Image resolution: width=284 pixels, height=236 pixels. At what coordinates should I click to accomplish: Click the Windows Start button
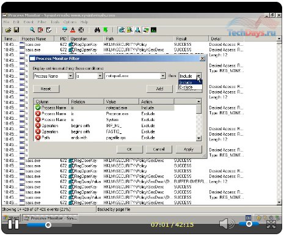pos(11,218)
